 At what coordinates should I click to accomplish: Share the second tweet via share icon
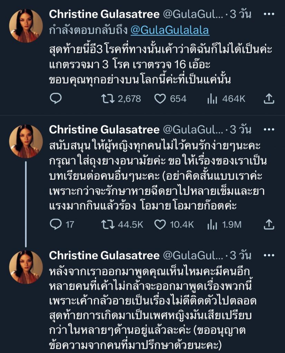(269, 225)
